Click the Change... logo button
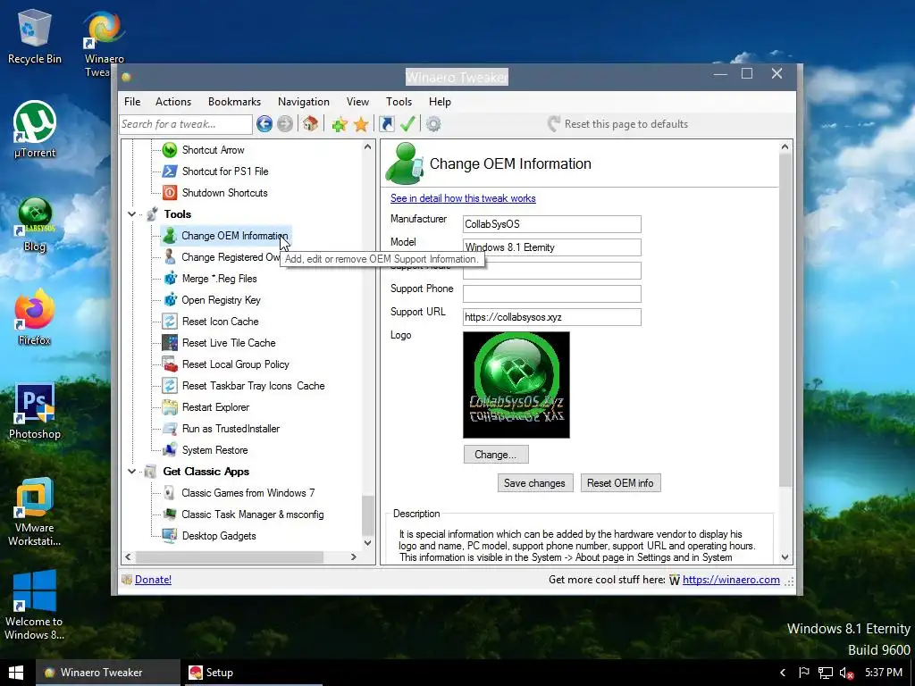Viewport: 915px width, 686px height. (496, 455)
